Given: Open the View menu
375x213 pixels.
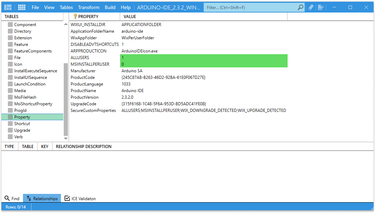Looking at the screenshot, I should click(49, 7).
